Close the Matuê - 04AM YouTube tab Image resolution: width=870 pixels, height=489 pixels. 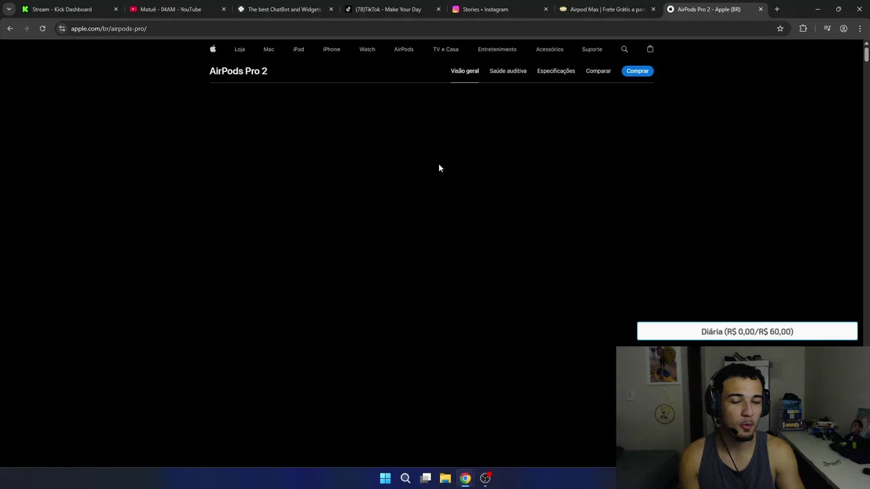click(x=224, y=10)
